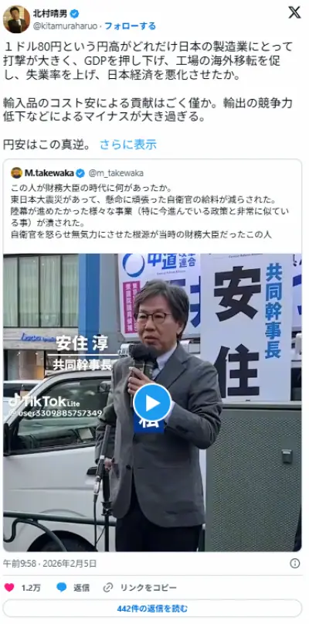Click the blue verified badge beside 北村晴男
Screen dimensions: 309x624
point(74,14)
